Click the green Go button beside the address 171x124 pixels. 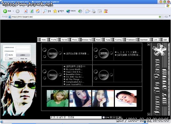point(160,17)
